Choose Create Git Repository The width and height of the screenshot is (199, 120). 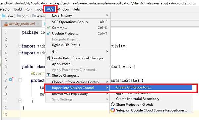[x=151, y=88]
